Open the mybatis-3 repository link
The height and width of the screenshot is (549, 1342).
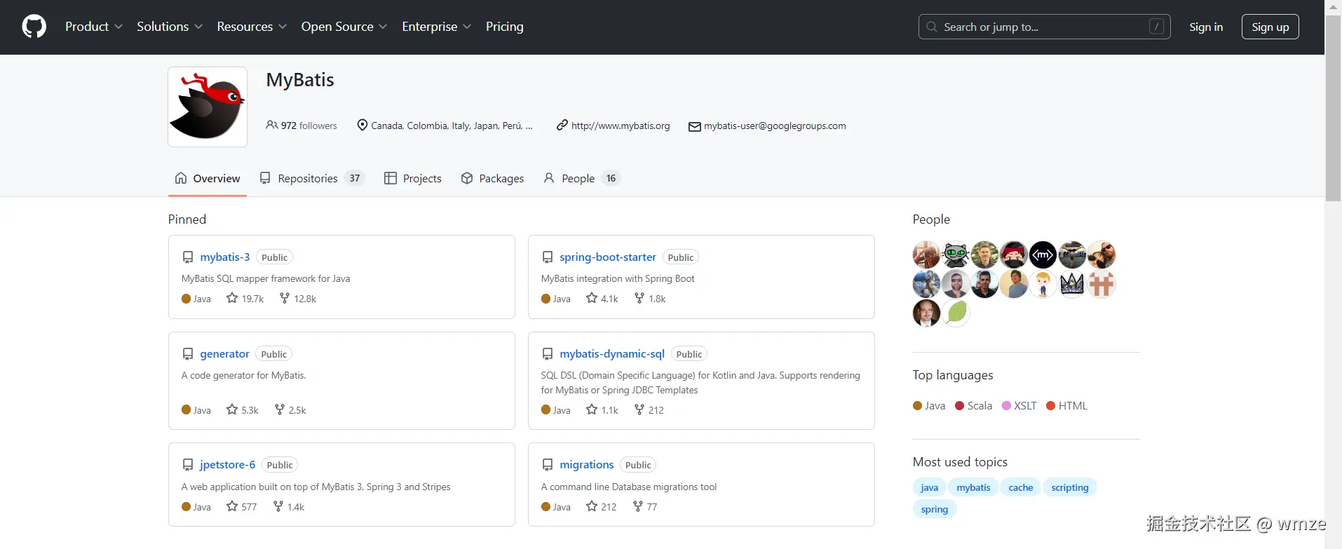point(224,257)
